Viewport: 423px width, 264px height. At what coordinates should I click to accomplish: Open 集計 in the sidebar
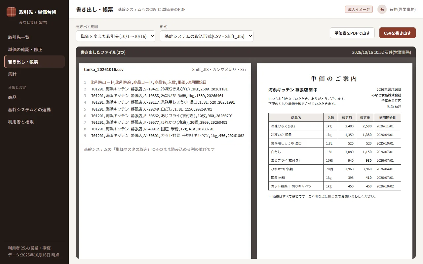click(x=34, y=74)
